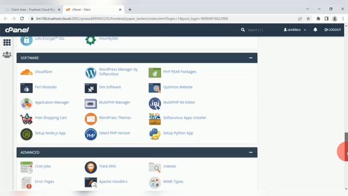Click the WordPress Manager by Softaculous icon
The width and height of the screenshot is (348, 196).
[91, 72]
